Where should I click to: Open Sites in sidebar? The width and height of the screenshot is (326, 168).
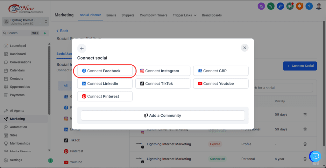pos(13,135)
